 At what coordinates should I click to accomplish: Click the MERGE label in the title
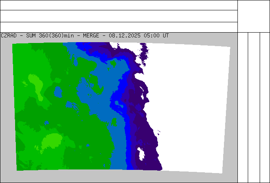click(x=91, y=35)
